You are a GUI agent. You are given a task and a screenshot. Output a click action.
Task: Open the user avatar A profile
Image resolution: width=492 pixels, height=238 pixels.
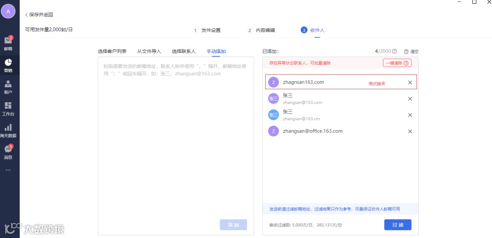(x=8, y=12)
